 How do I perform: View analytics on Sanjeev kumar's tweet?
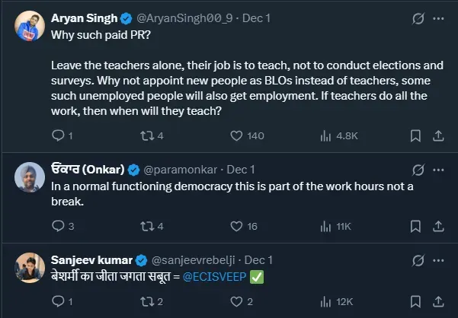(325, 302)
